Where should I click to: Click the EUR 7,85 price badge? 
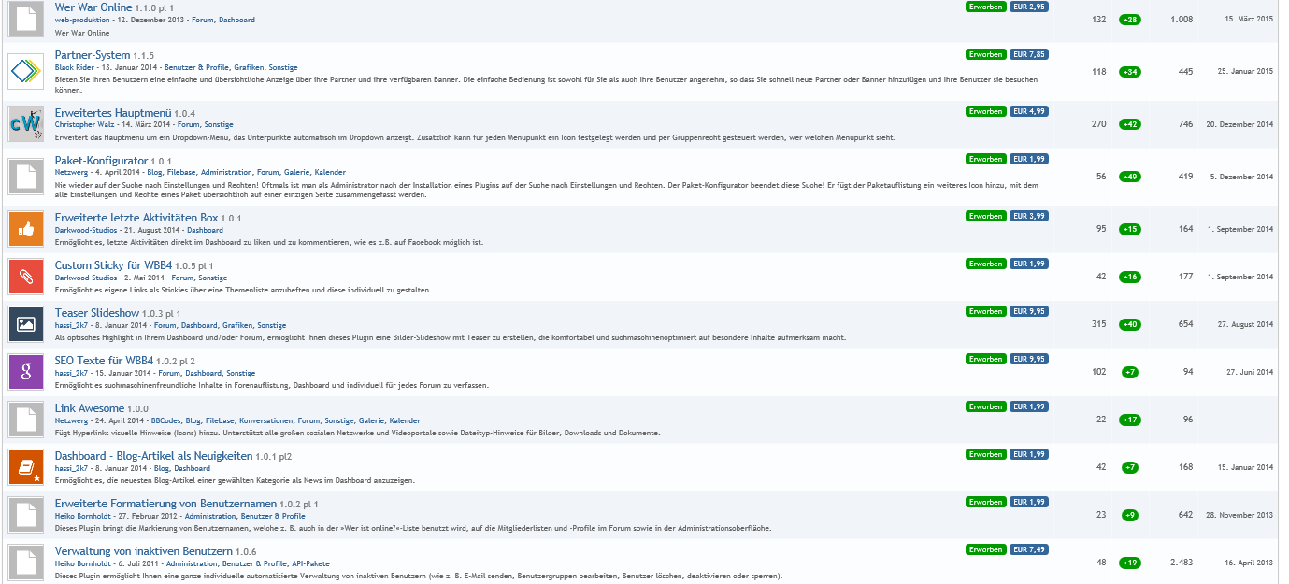pyautogui.click(x=1029, y=54)
